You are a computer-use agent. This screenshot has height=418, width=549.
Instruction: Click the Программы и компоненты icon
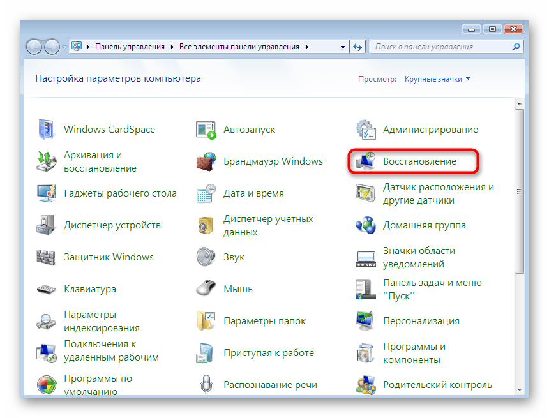[366, 353]
